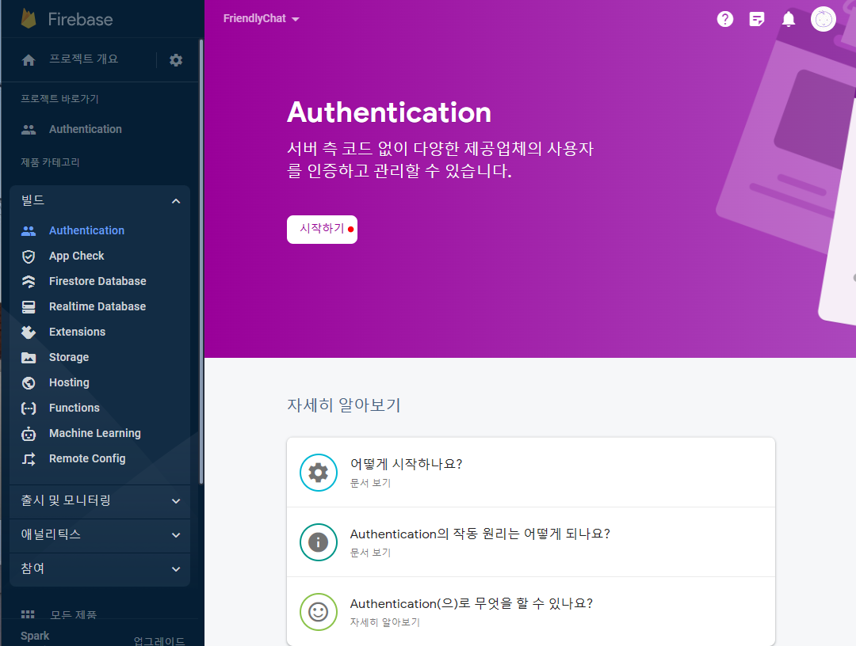Viewport: 856px width, 646px height.
Task: Click the Storage image icon
Action: (x=29, y=358)
